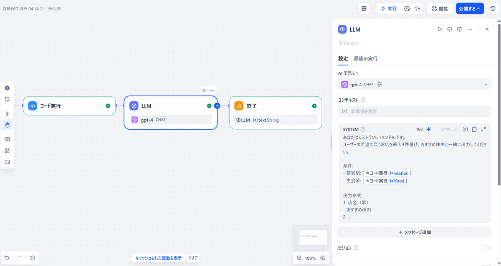Open the ENV environment variables panel

point(364,8)
